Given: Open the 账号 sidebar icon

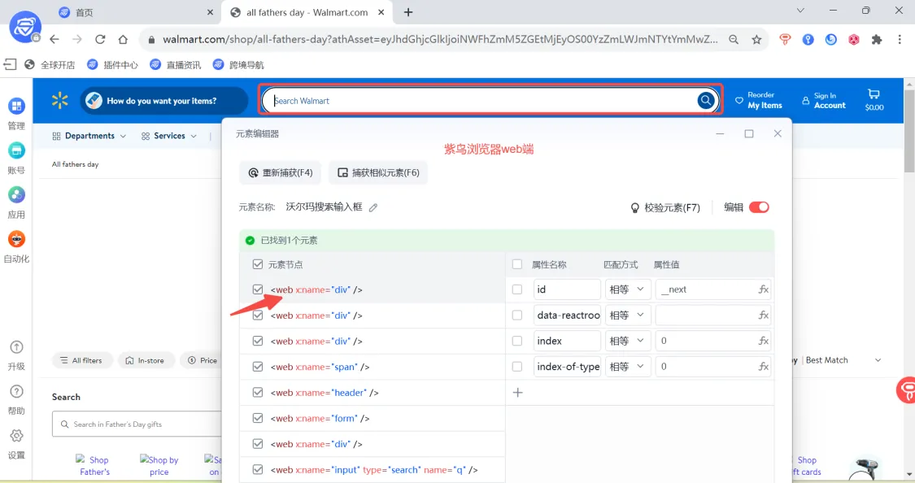Looking at the screenshot, I should tap(16, 151).
